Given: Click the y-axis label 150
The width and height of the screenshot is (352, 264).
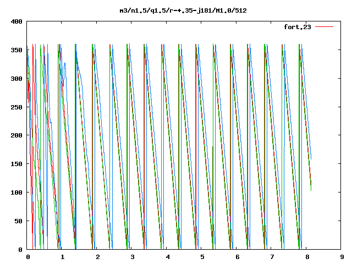Looking at the screenshot, I should [x=16, y=164].
